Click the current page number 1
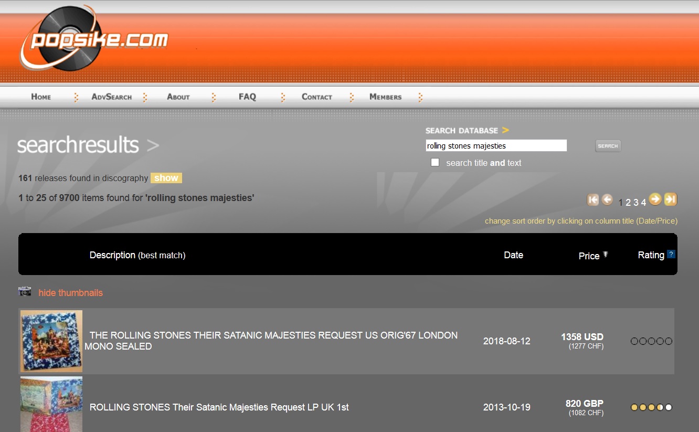Viewport: 699px width, 432px height. (x=621, y=203)
